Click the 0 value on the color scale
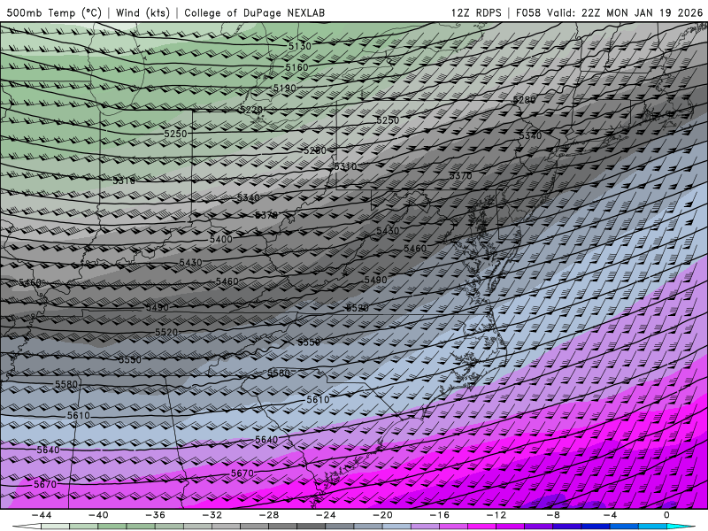This screenshot has width=708, height=531. pyautogui.click(x=666, y=515)
